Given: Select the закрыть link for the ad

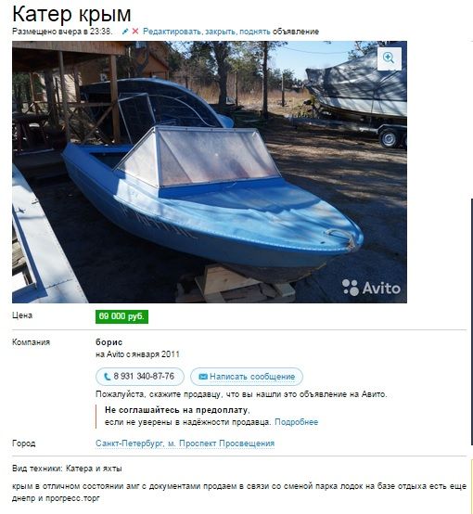Looking at the screenshot, I should click(x=221, y=32).
